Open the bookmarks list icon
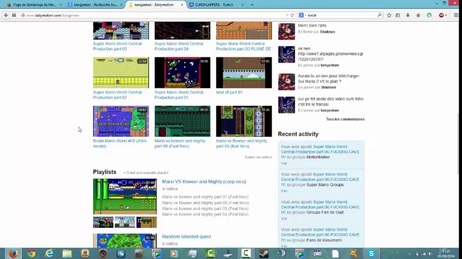This screenshot has width=462, height=259. [398, 15]
